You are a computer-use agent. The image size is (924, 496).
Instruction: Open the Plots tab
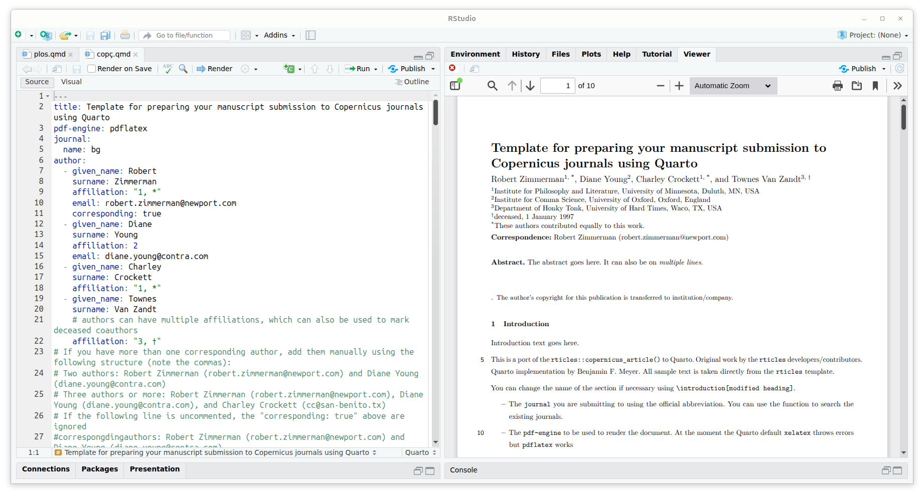tap(591, 54)
